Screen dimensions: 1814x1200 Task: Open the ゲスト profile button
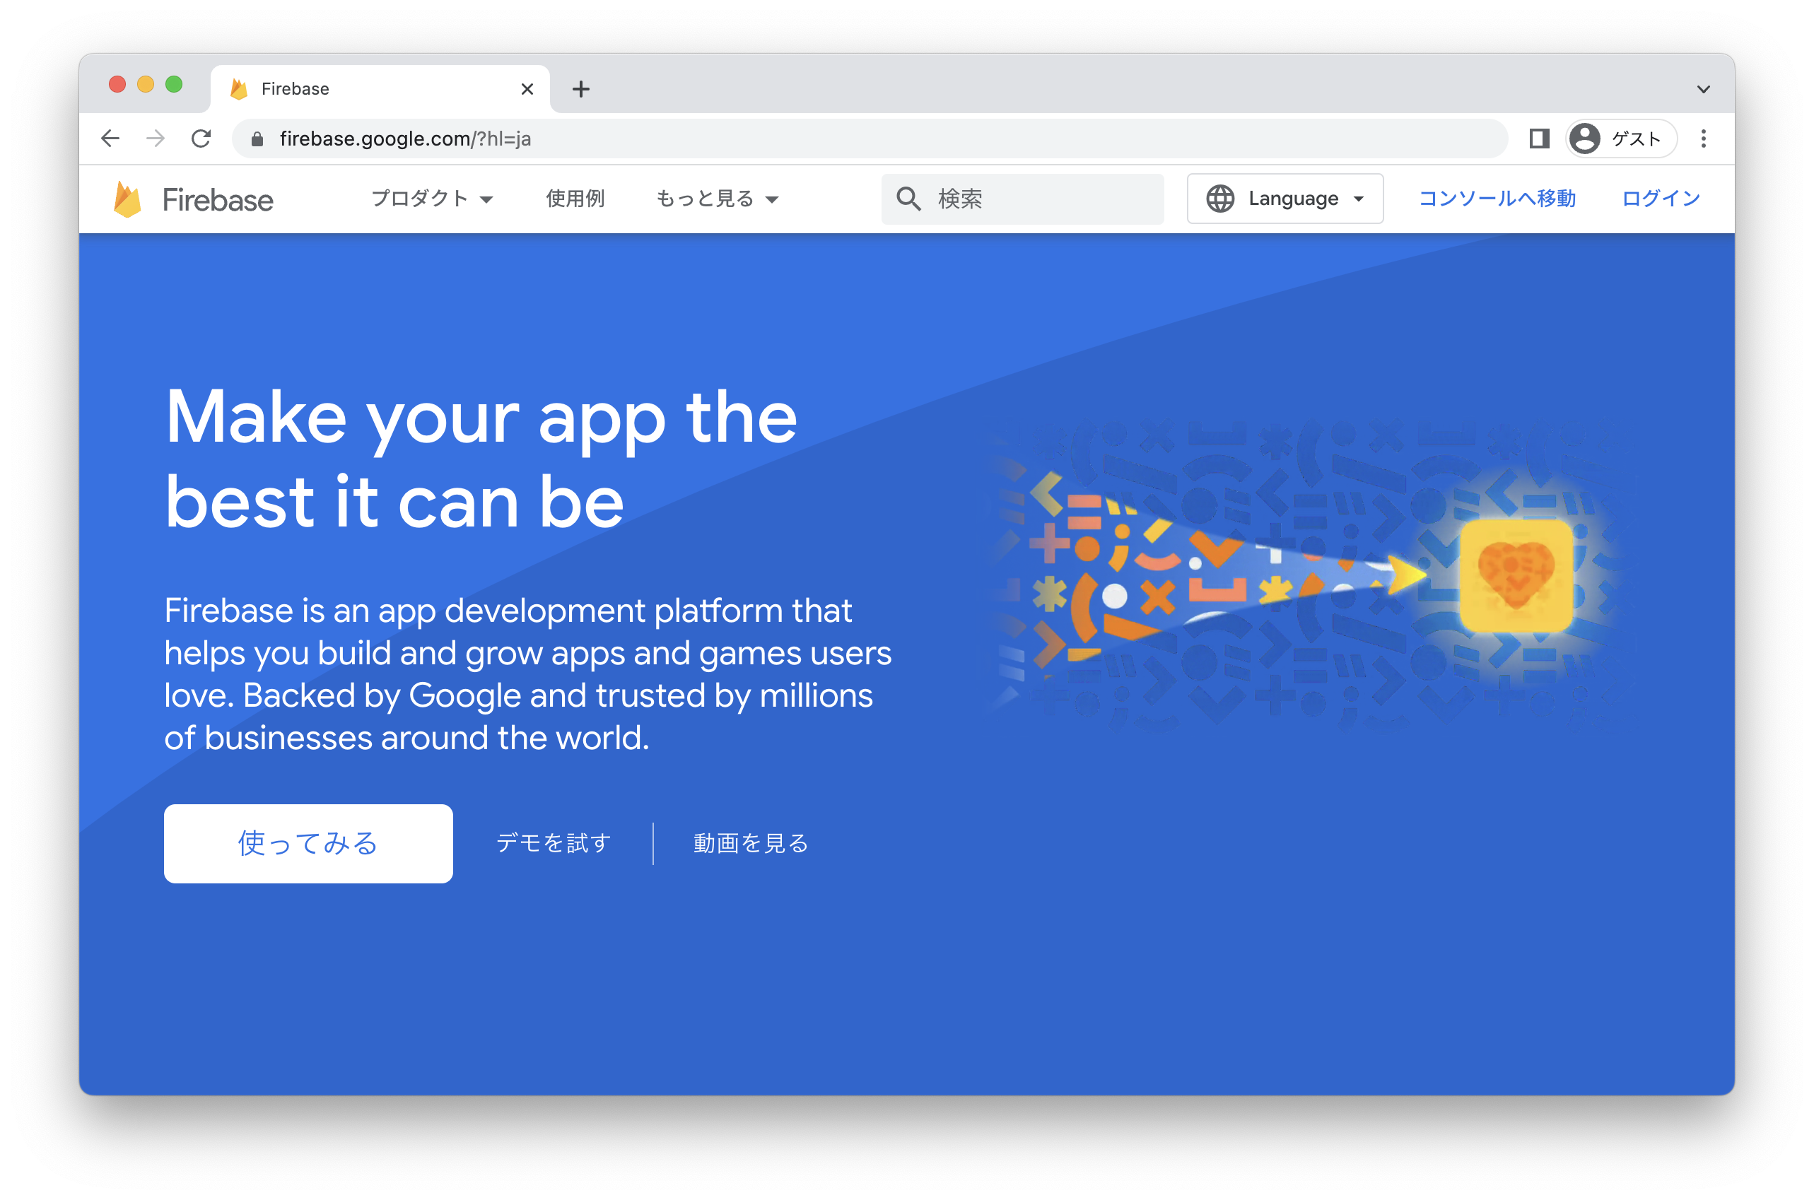(1620, 139)
